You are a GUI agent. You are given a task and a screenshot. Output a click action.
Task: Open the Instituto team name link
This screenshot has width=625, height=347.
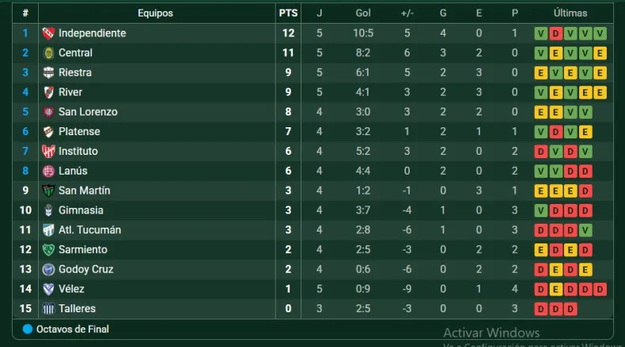click(78, 151)
